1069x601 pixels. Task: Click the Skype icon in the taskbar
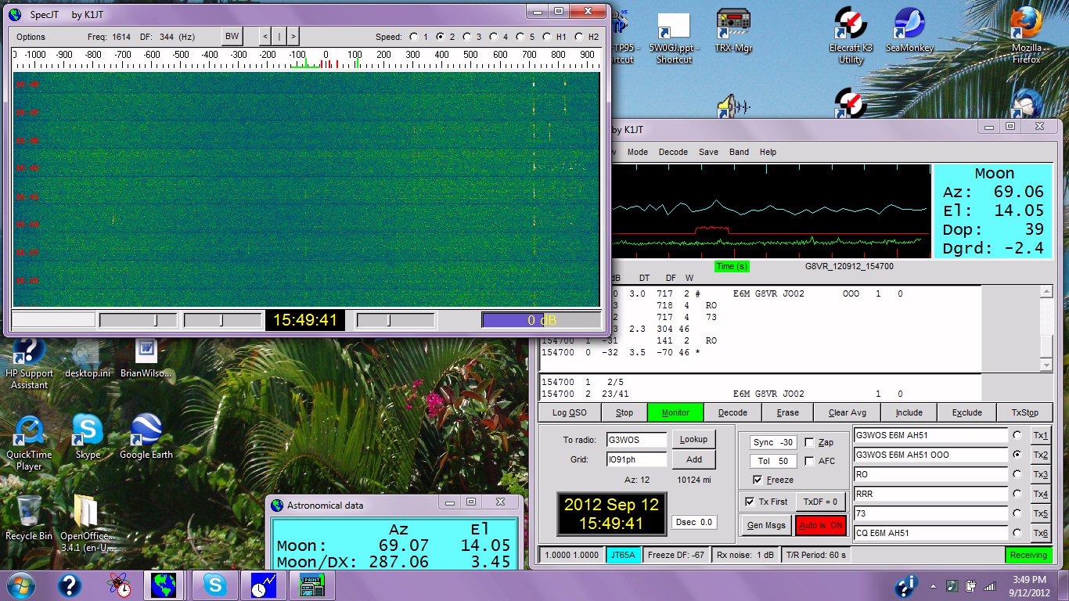click(214, 585)
